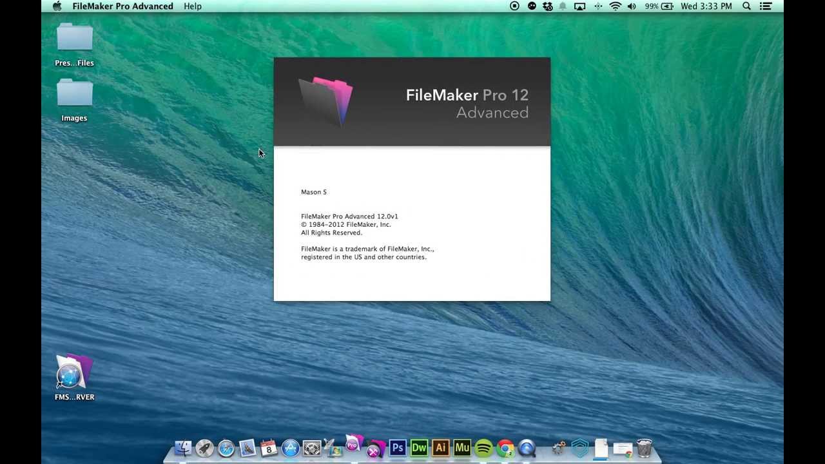
Task: Open Mail stamp icon in Dock
Action: coord(247,447)
